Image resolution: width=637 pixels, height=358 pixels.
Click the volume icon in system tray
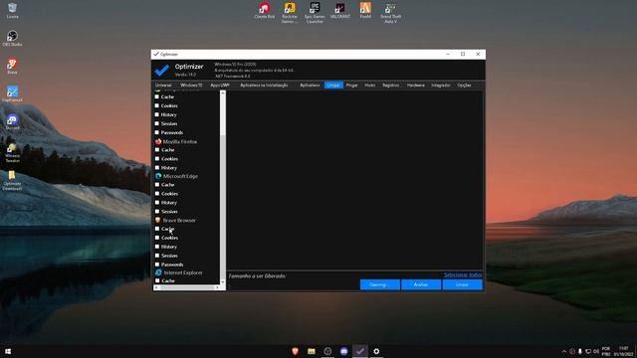596,351
